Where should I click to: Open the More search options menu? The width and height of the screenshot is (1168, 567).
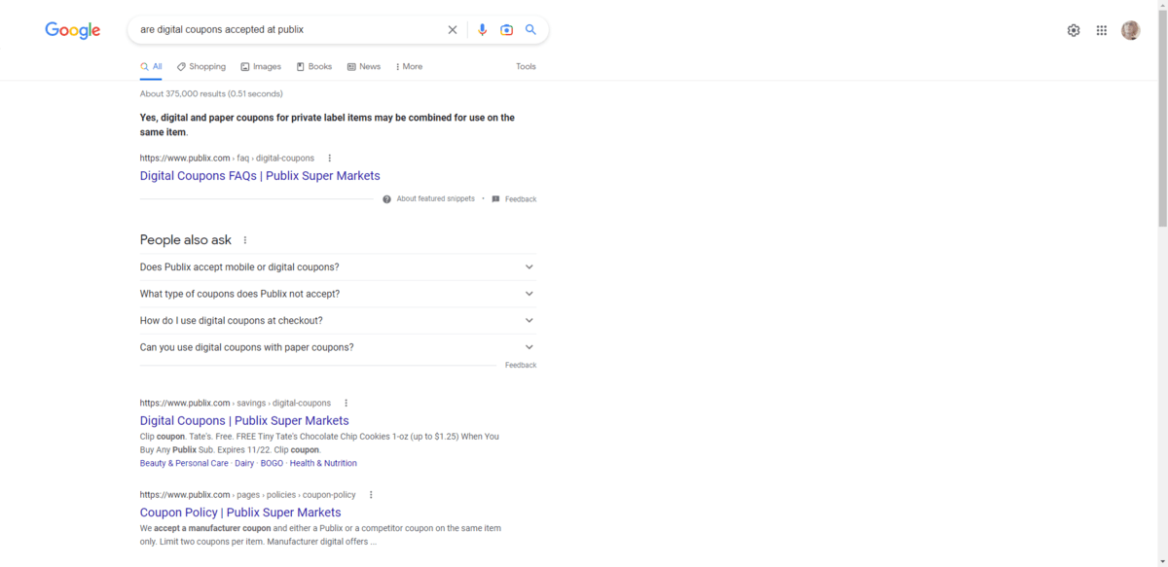409,67
